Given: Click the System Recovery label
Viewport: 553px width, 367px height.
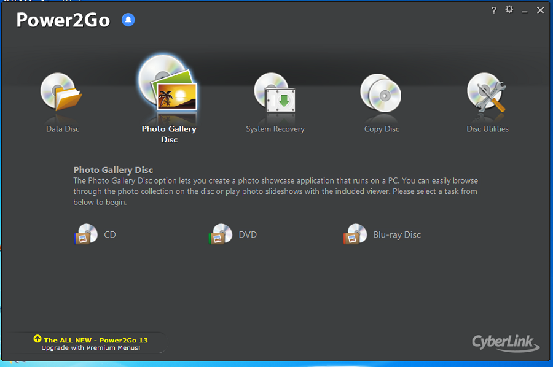Looking at the screenshot, I should click(x=275, y=129).
